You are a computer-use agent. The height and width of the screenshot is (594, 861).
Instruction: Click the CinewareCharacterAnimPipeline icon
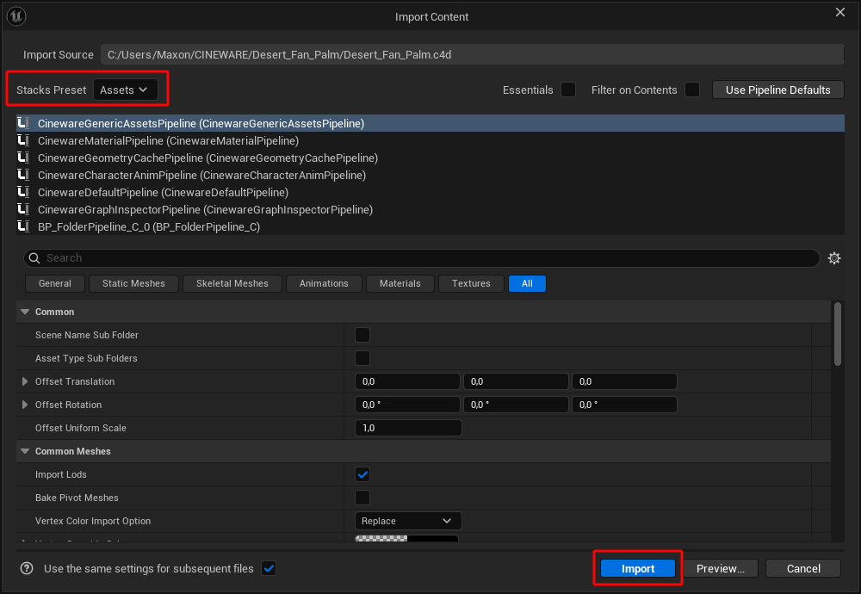23,175
